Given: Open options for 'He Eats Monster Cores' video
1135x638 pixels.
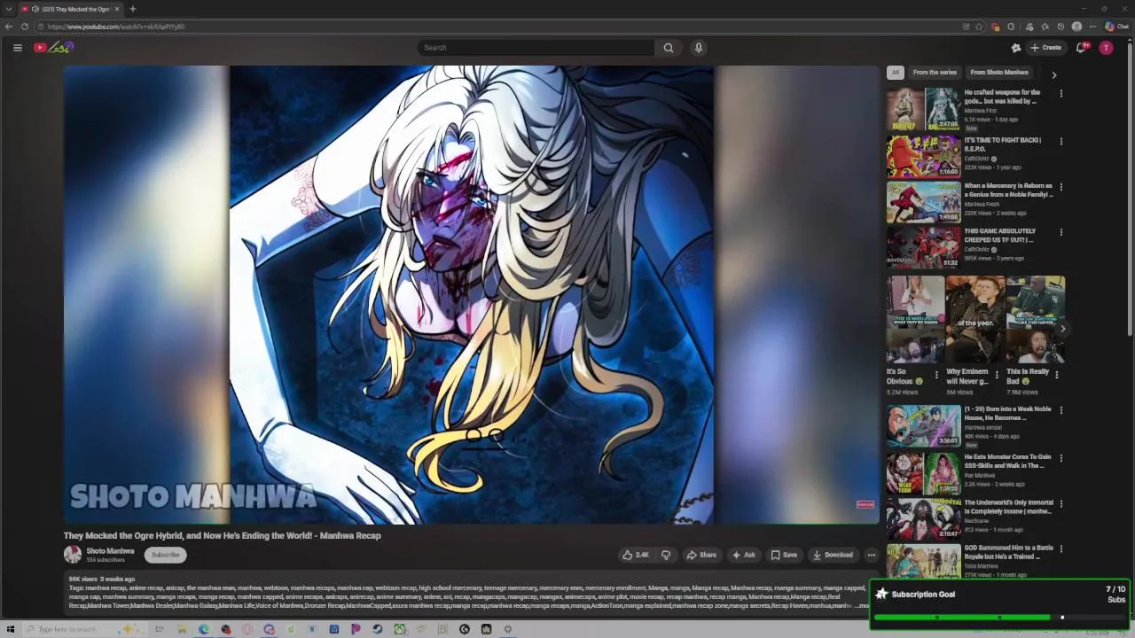Looking at the screenshot, I should click(1061, 459).
